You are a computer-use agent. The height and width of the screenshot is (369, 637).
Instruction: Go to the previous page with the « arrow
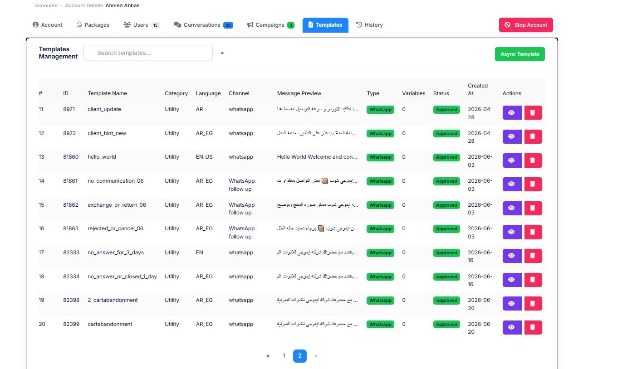click(268, 356)
